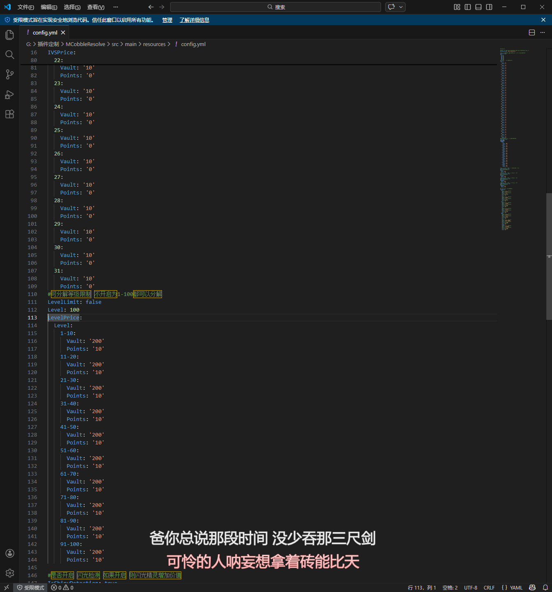Open the Explorer view in activity bar
The height and width of the screenshot is (592, 552).
tap(9, 35)
